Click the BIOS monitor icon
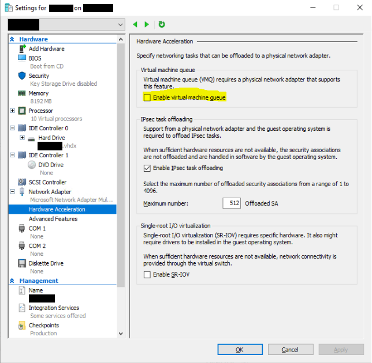The image size is (372, 363). pos(22,58)
